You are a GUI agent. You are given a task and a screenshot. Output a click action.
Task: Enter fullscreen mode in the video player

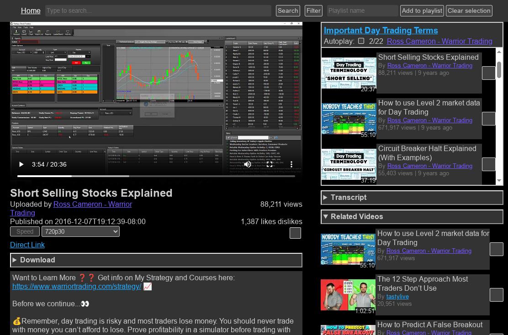[x=269, y=164]
